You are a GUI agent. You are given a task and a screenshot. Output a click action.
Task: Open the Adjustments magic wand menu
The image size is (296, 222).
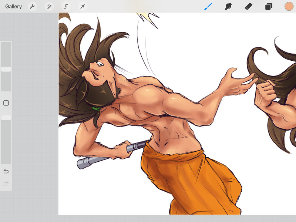(x=49, y=7)
